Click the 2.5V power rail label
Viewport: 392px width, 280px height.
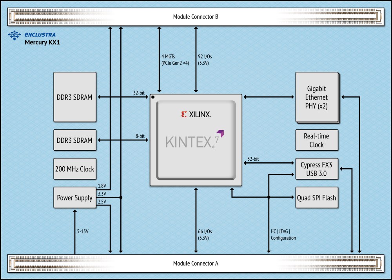point(102,202)
